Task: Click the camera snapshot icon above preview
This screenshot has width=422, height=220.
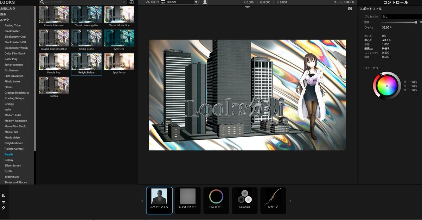Action: (350, 8)
